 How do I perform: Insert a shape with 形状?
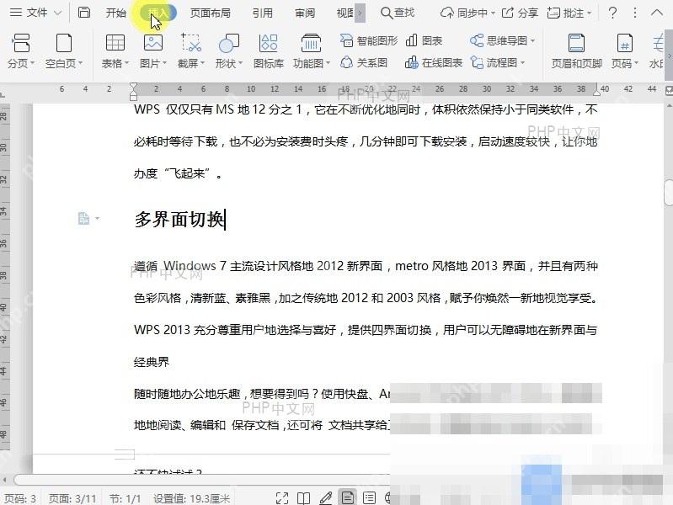[x=229, y=51]
